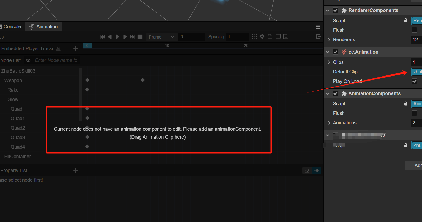The image size is (422, 222).
Task: Select the HitContainer node
Action: (x=18, y=157)
